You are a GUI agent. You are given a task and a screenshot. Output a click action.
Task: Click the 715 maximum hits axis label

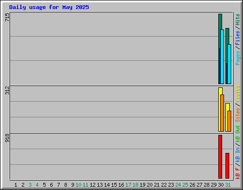point(7,17)
